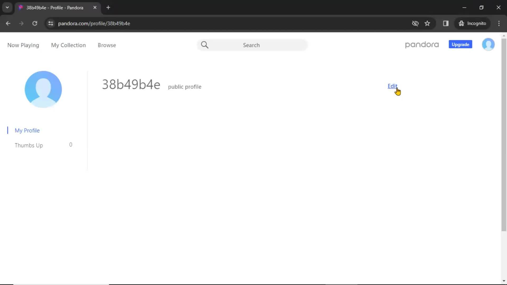
Task: Select Browse navigation menu item
Action: (x=107, y=45)
